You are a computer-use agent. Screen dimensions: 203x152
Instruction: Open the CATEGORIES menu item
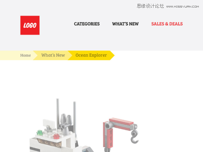pos(87,24)
